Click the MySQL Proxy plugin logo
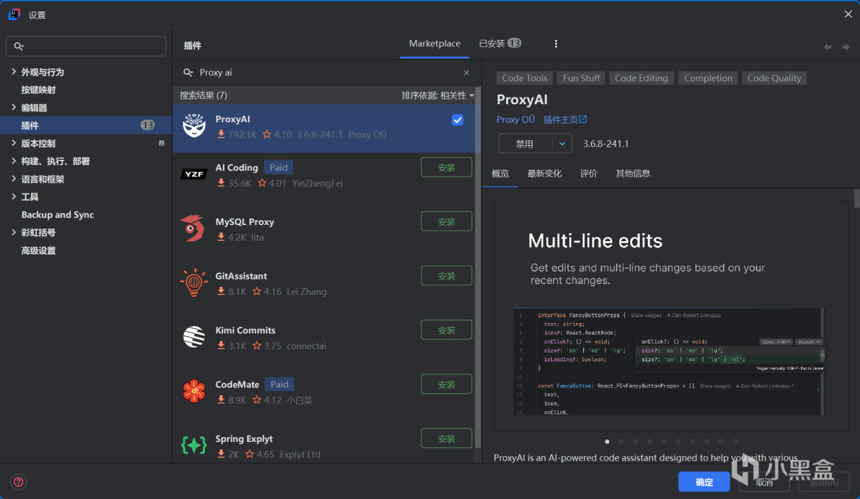The width and height of the screenshot is (860, 499). tap(193, 229)
